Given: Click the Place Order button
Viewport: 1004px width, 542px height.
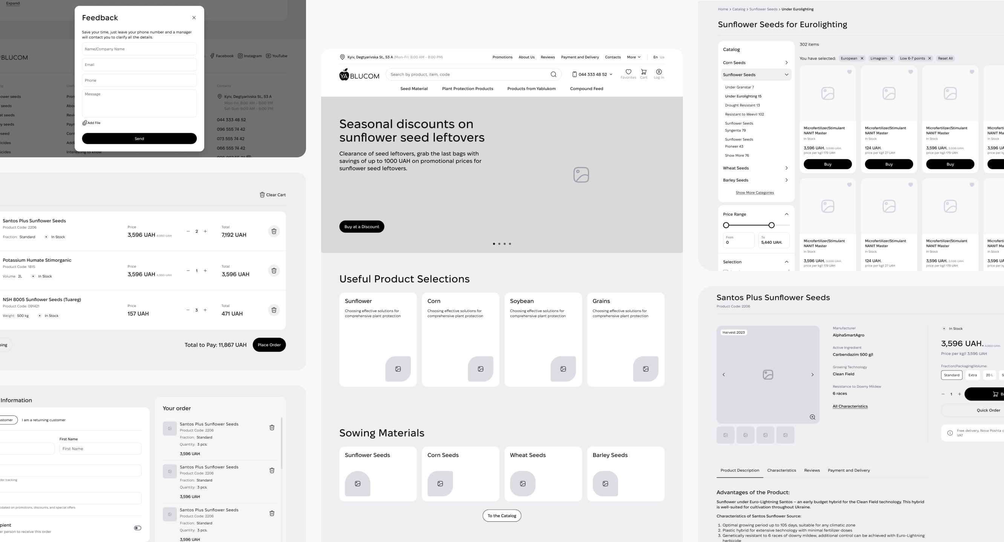Looking at the screenshot, I should (x=269, y=345).
